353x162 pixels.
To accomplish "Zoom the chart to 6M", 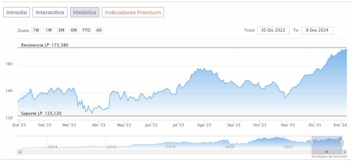I will pos(74,30).
